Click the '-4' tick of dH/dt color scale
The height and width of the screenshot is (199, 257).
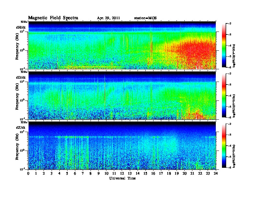pos(230,46)
